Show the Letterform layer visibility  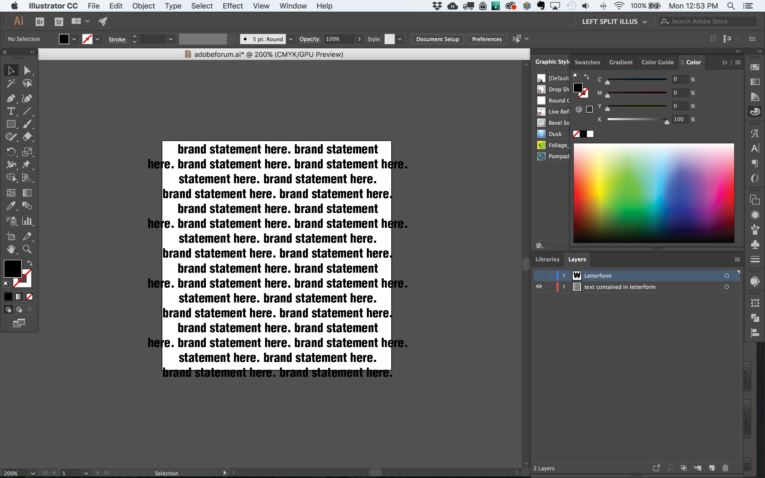click(x=539, y=276)
